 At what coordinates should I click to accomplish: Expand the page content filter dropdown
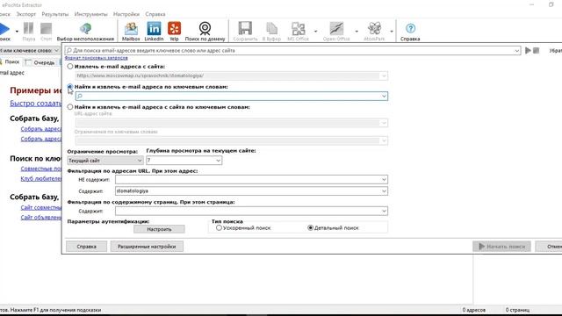click(384, 211)
